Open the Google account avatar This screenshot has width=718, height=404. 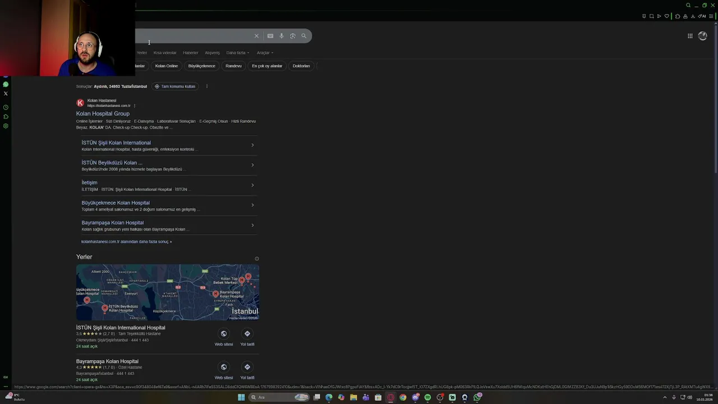(703, 36)
